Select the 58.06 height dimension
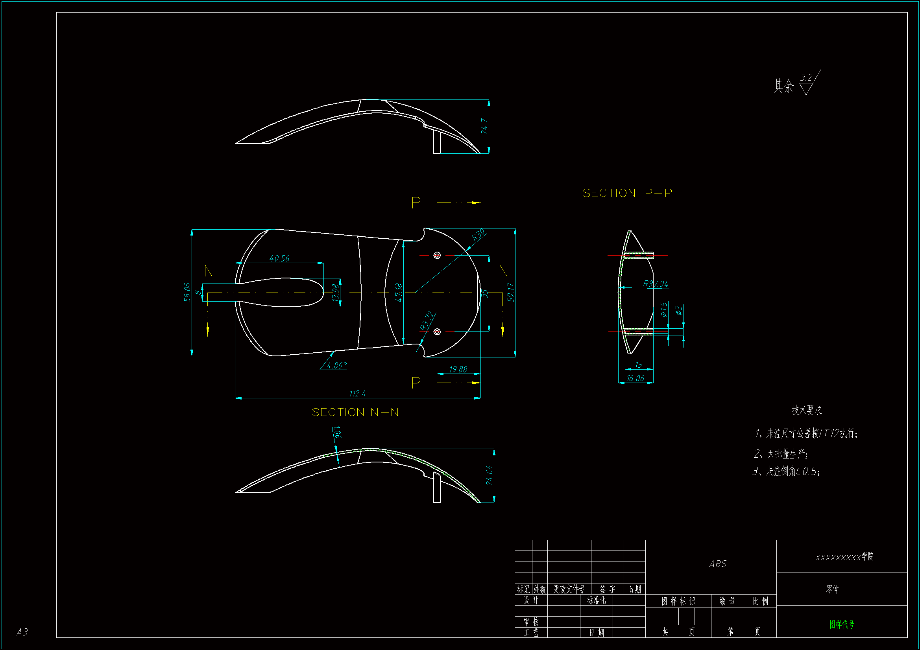Screen dimensions: 920x650 pos(187,292)
